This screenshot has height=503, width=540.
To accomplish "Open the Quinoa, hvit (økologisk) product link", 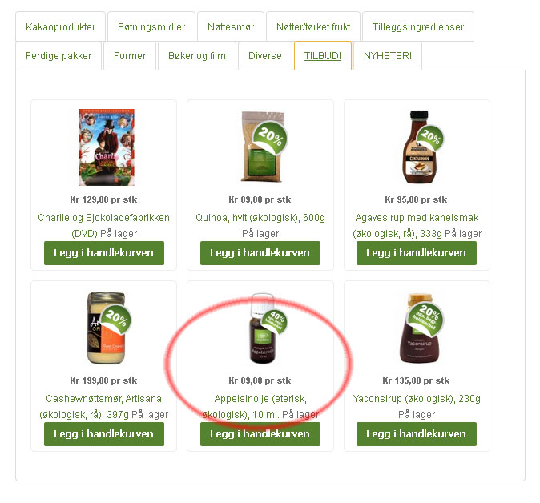I will coord(260,218).
